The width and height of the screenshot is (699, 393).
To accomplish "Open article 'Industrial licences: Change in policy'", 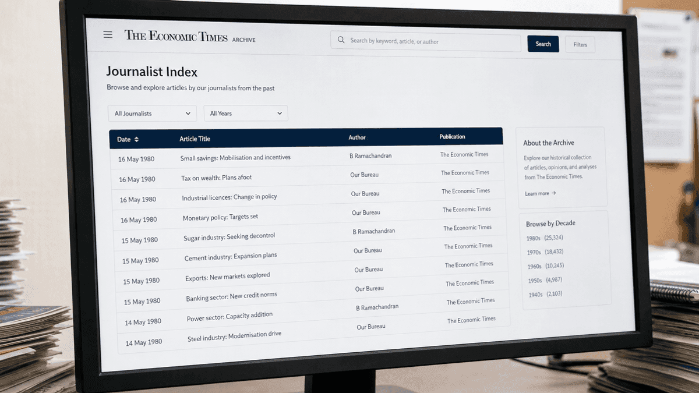I will (230, 197).
